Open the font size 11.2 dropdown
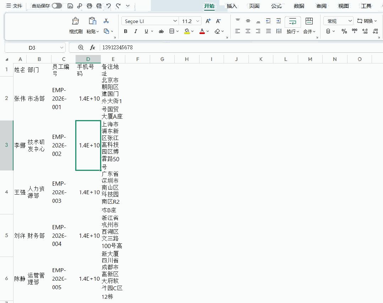Image resolution: width=383 pixels, height=303 pixels. click(x=198, y=21)
